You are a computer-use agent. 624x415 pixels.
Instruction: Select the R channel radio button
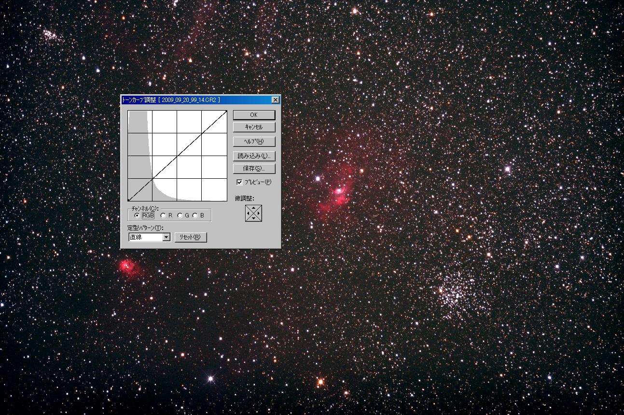tap(163, 215)
